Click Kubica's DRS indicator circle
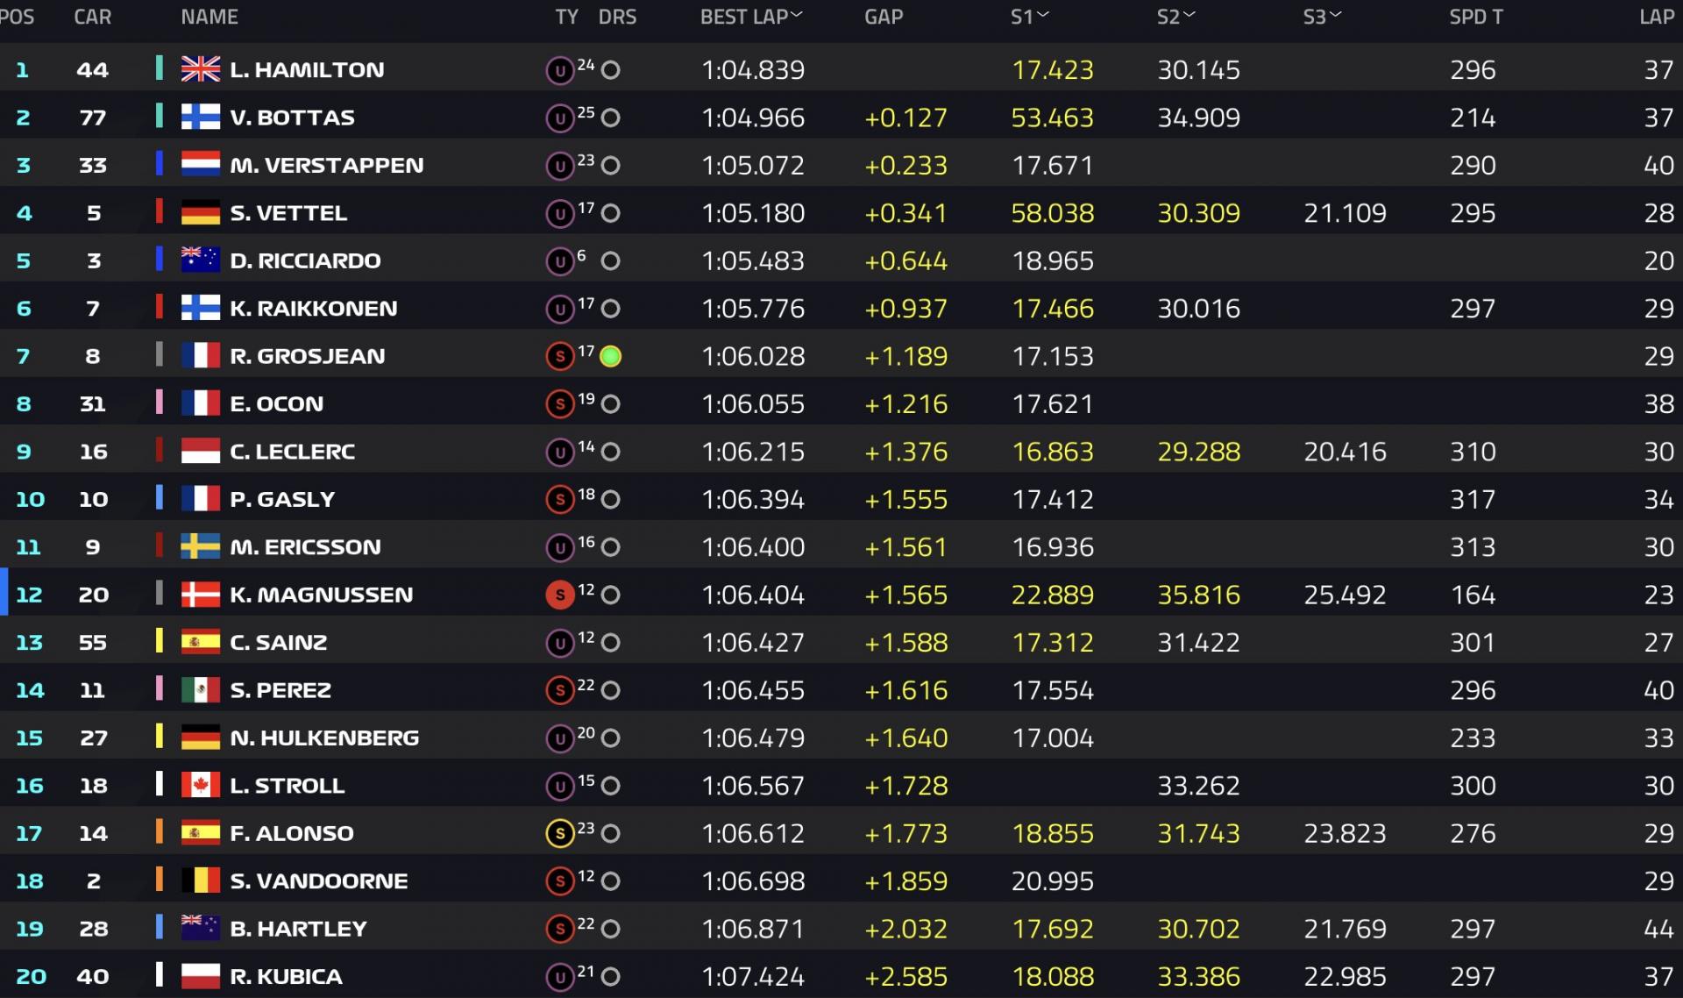 tap(611, 976)
